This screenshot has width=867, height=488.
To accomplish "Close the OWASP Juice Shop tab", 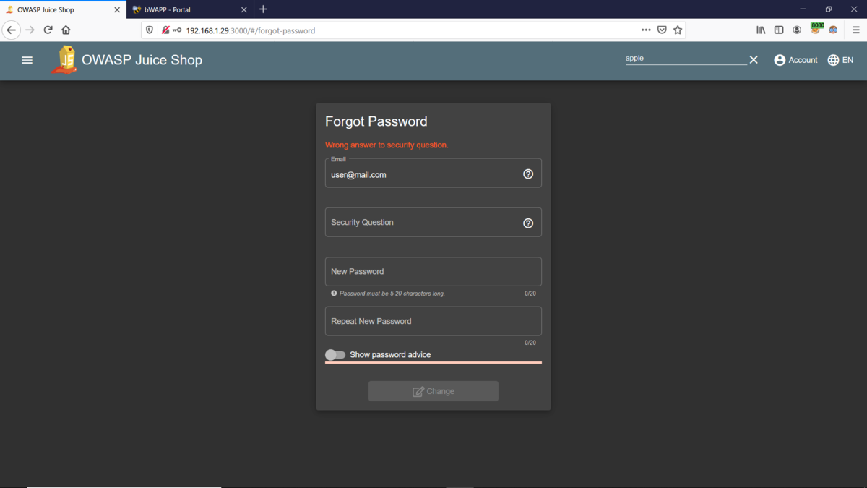I will [117, 10].
